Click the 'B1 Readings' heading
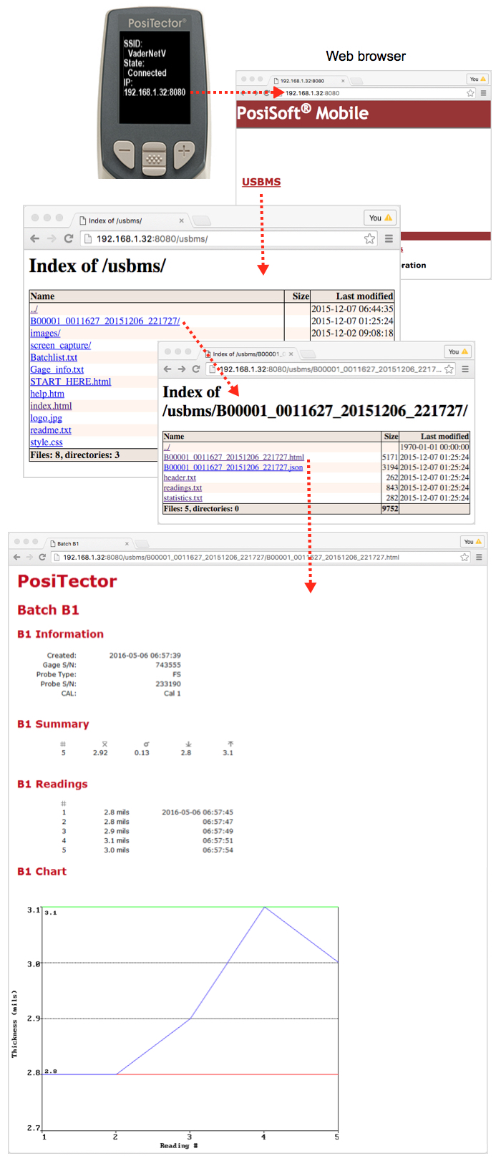496x1171 pixels. 52,784
